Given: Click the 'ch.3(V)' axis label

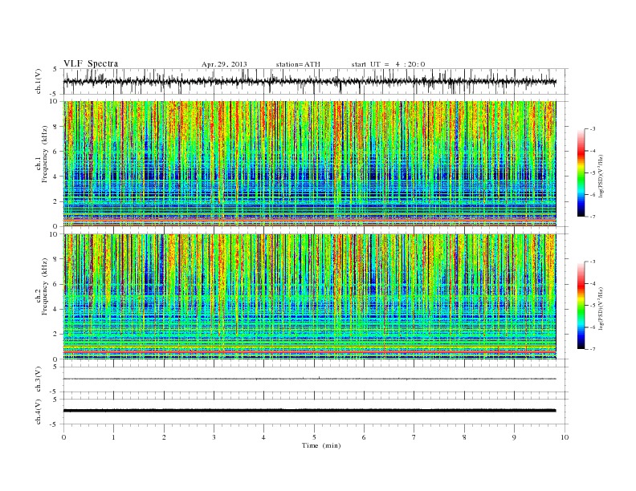Looking at the screenshot, I should point(39,379).
